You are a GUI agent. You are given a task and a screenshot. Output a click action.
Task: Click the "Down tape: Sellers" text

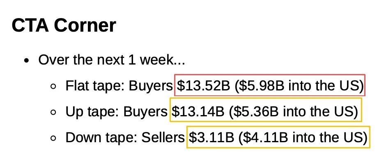[x=125, y=138]
